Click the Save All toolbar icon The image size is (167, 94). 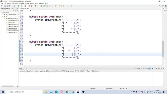pyautogui.click(x=7, y=6)
